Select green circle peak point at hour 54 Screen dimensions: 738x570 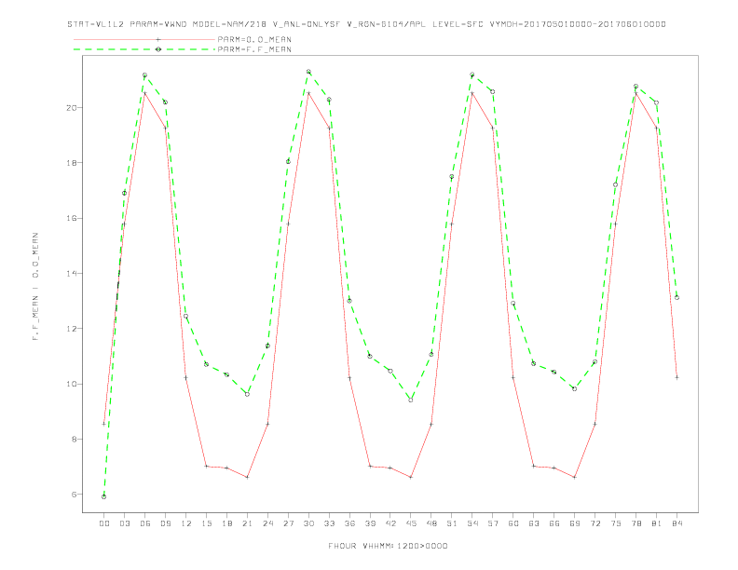(x=472, y=75)
